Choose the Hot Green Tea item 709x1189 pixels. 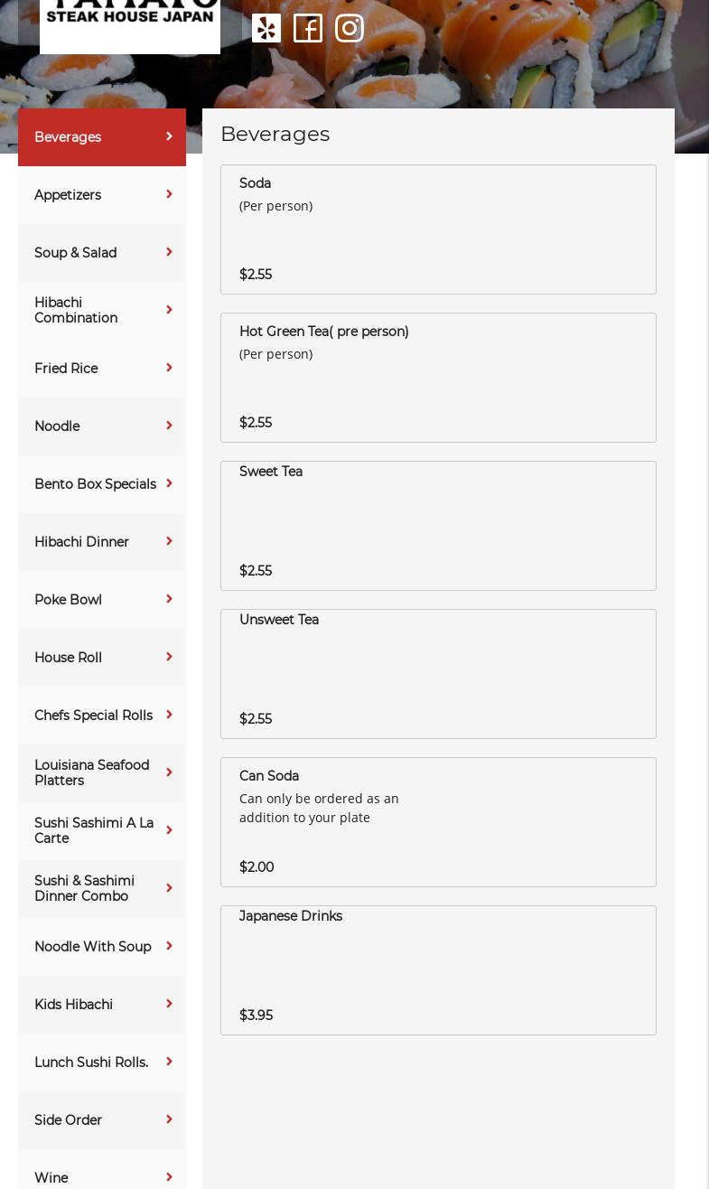pos(438,378)
